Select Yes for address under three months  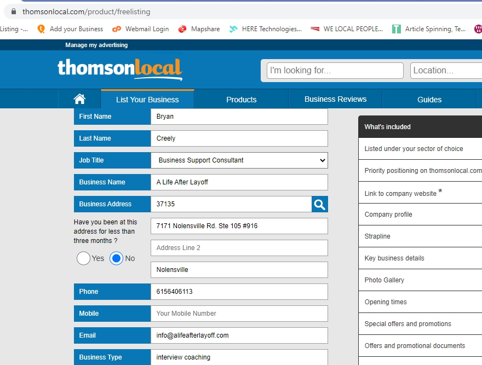[84, 258]
